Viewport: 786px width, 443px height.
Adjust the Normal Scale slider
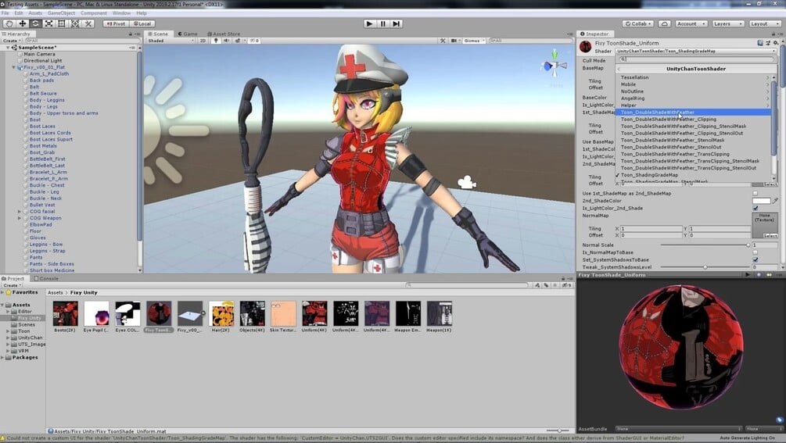tap(705, 245)
